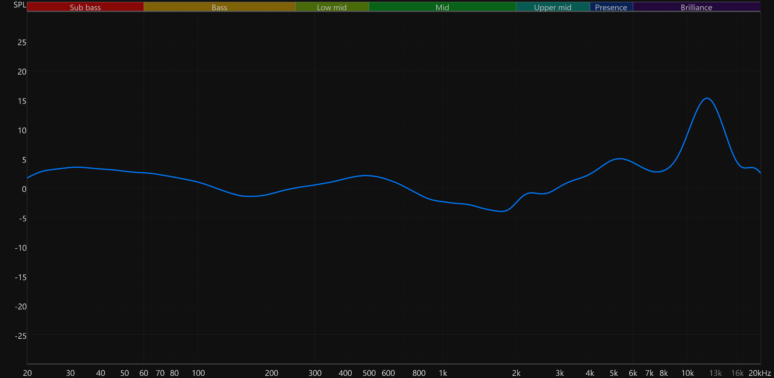
Task: Click the 100 Hz frequency axis label
Action: (x=198, y=373)
